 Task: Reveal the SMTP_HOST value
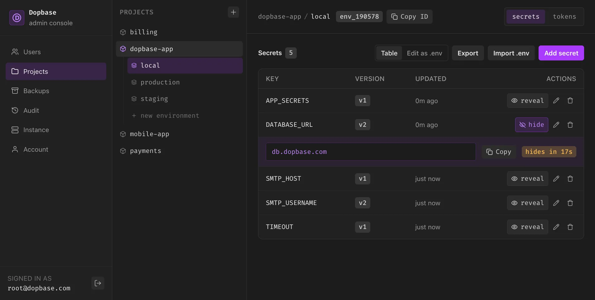pos(527,179)
